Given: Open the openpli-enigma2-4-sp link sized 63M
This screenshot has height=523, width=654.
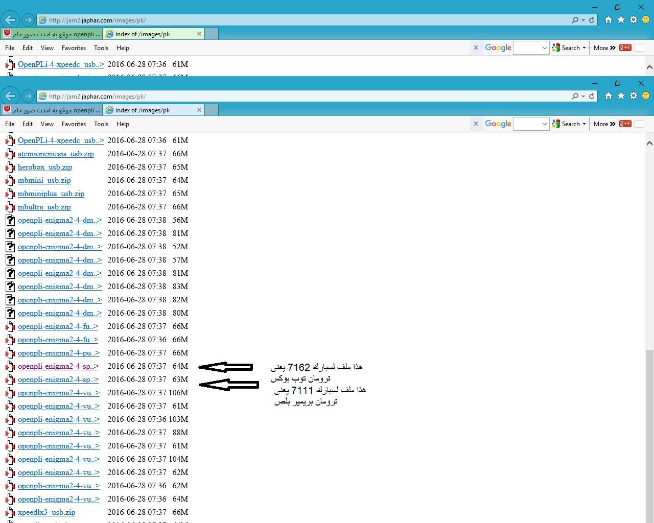Looking at the screenshot, I should click(58, 379).
